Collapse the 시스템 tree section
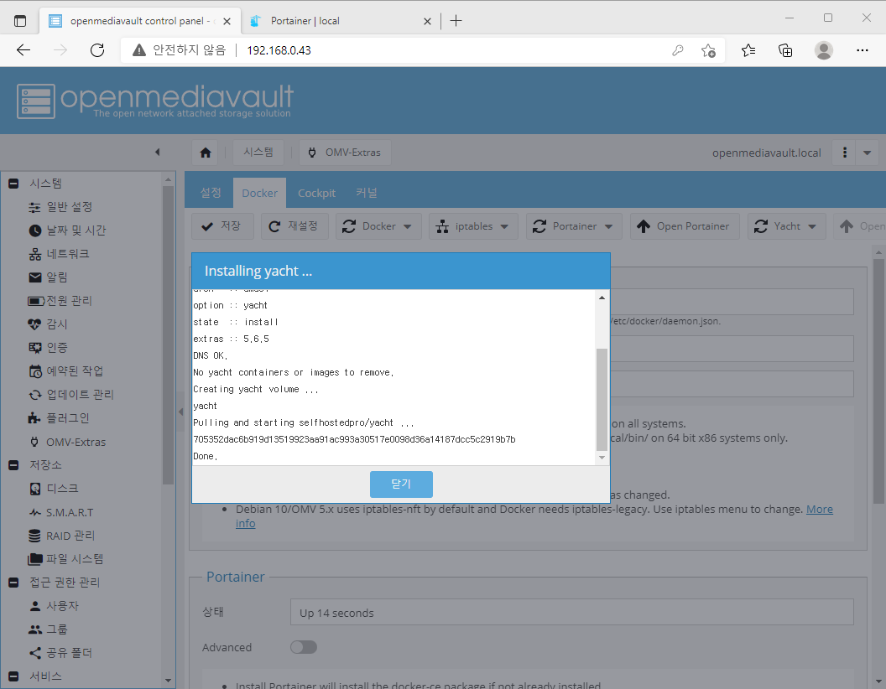 [x=14, y=184]
